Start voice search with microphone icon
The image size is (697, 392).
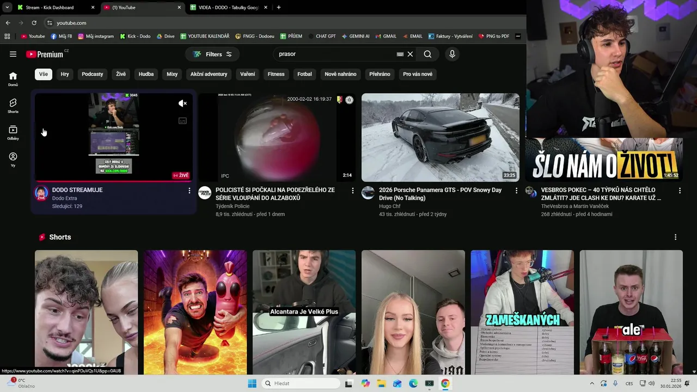coord(452,54)
